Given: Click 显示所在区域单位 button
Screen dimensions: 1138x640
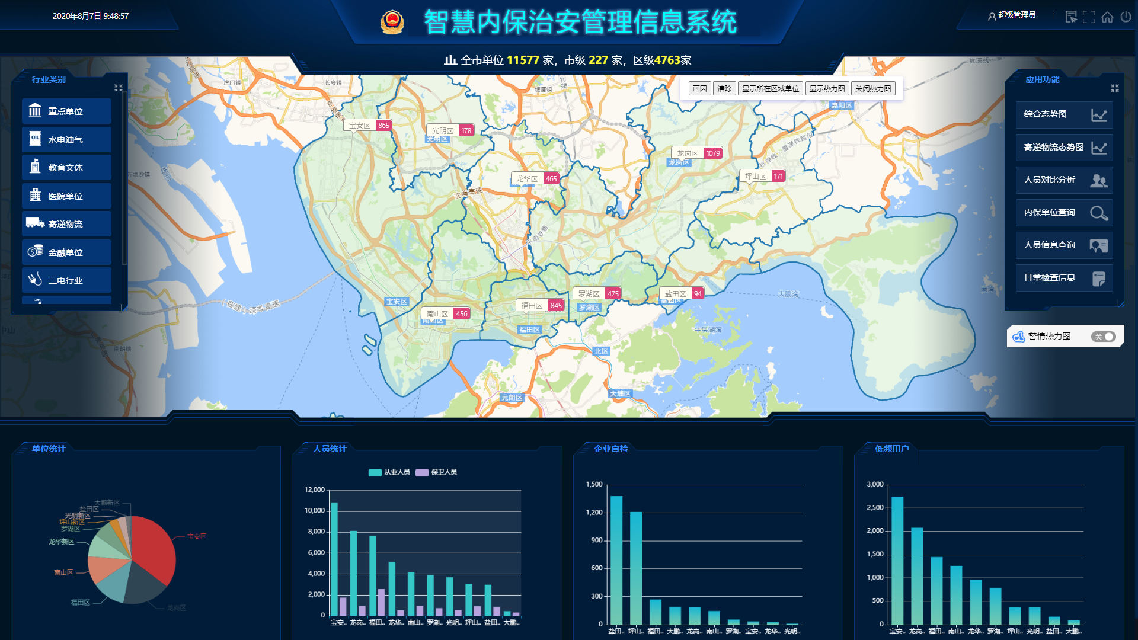Looking at the screenshot, I should (771, 88).
